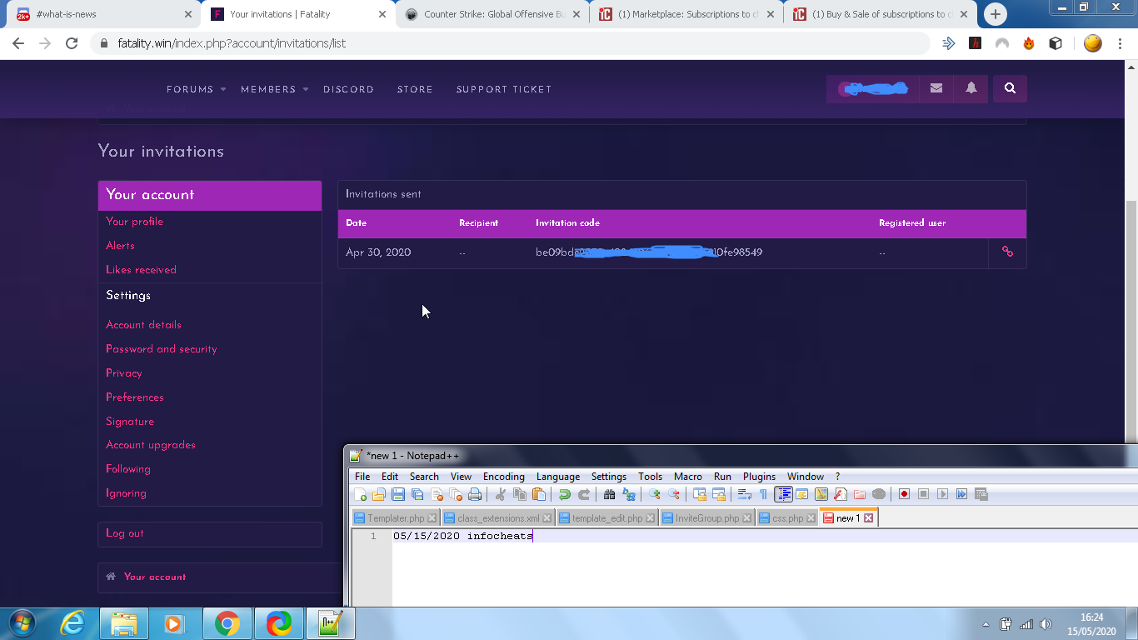Click green Undo arrow in Notepad++
Viewport: 1138px width, 640px height.
[565, 494]
